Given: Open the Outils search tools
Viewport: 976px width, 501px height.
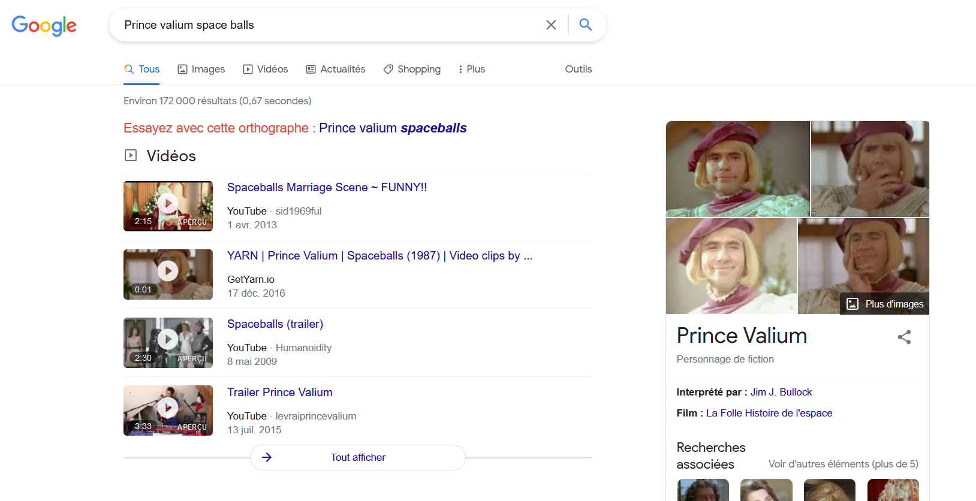Looking at the screenshot, I should click(x=578, y=69).
